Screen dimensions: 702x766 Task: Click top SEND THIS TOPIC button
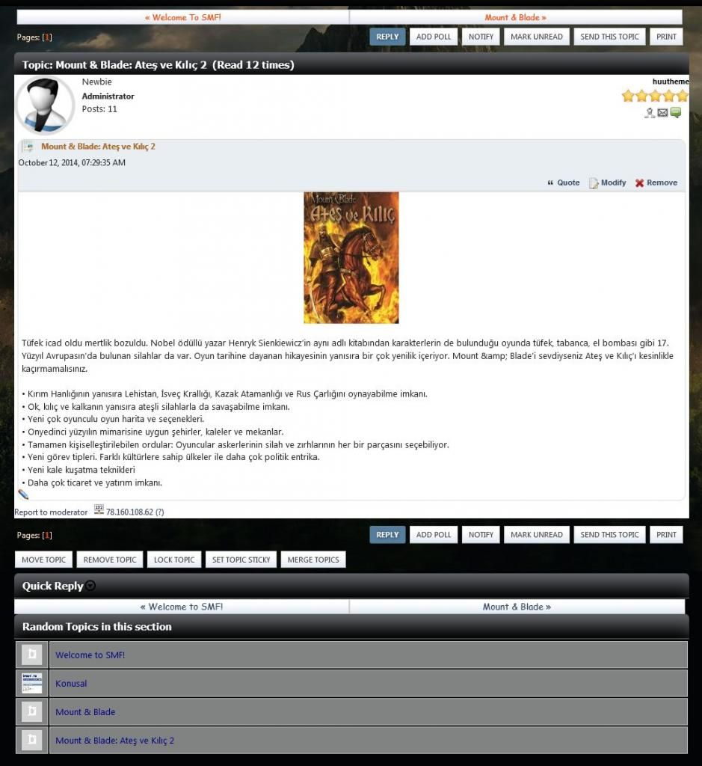(609, 37)
